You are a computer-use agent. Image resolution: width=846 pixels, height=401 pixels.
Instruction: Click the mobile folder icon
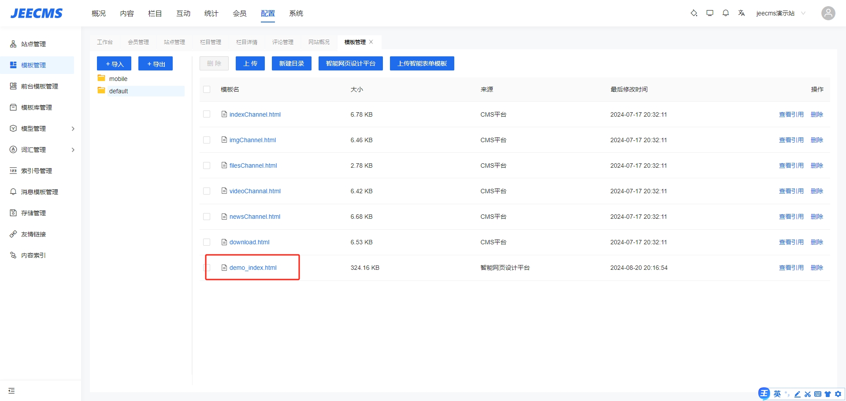click(x=101, y=78)
